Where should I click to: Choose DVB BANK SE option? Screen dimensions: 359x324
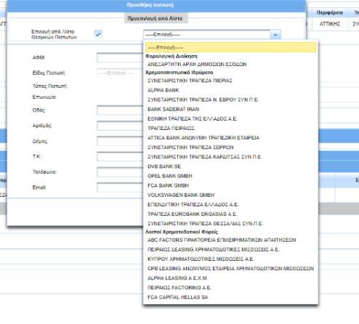pyautogui.click(x=164, y=166)
